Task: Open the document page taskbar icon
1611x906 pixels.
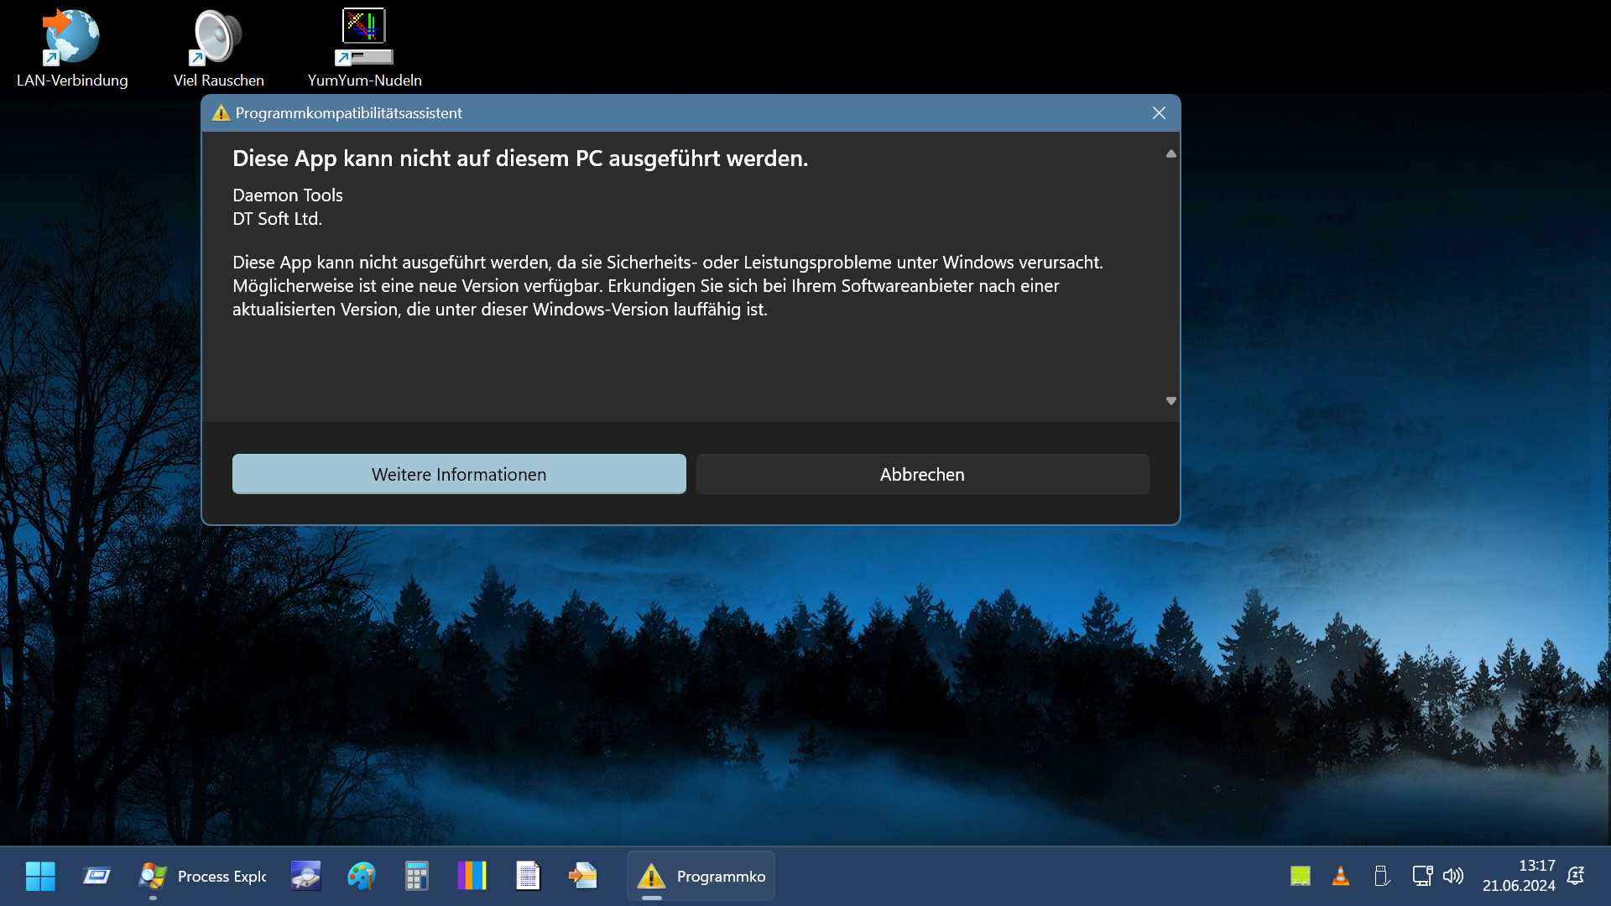Action: [527, 876]
